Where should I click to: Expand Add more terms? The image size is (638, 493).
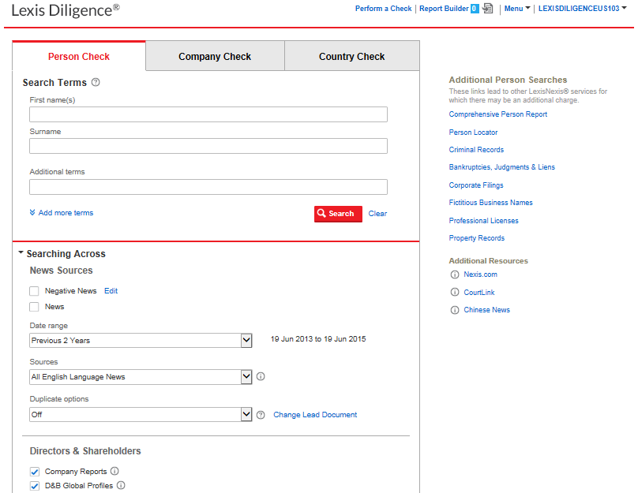coord(66,212)
